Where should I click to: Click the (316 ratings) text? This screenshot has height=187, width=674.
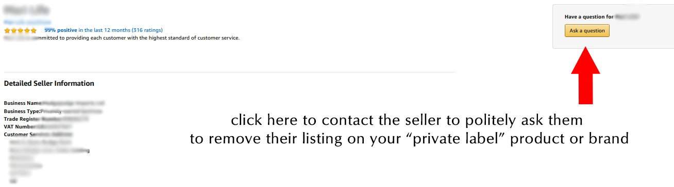147,30
